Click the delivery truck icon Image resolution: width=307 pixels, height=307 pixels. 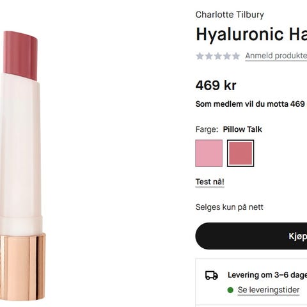pos(212,275)
